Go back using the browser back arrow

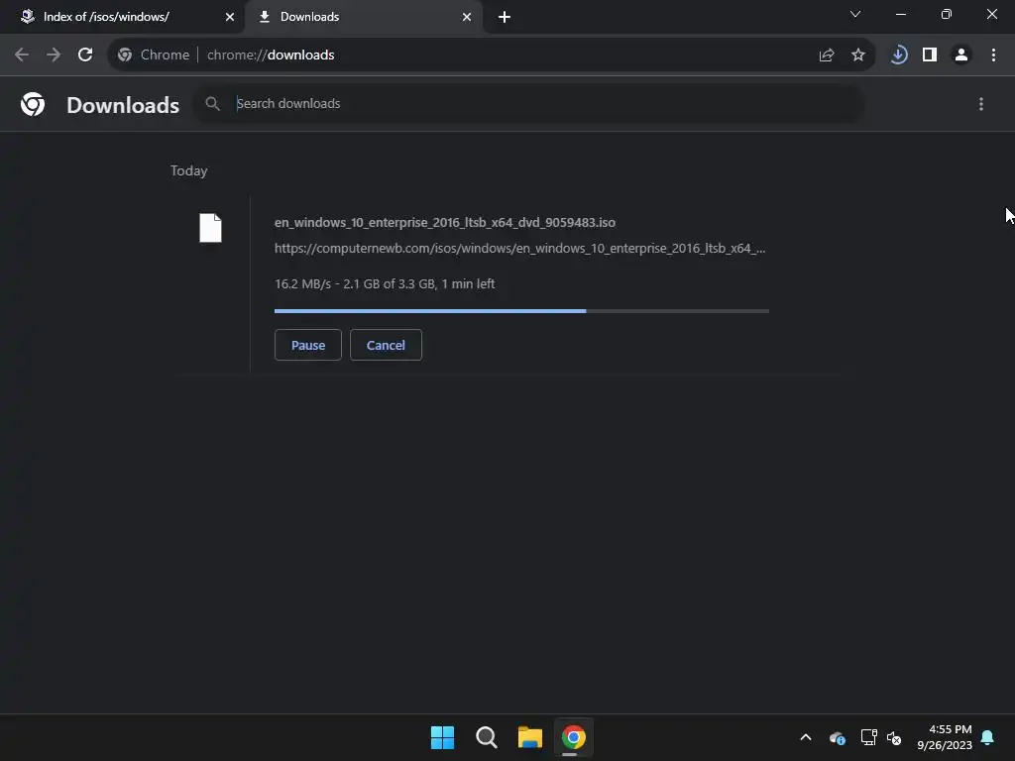[22, 55]
